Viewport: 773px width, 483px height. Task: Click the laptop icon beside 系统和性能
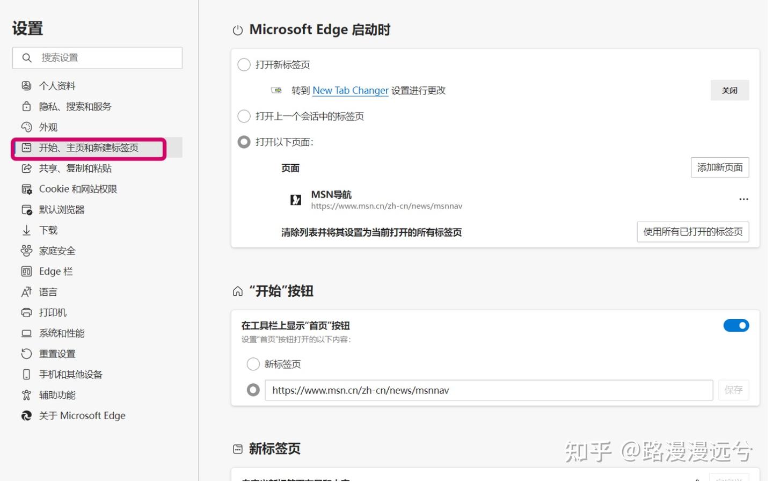(x=26, y=333)
